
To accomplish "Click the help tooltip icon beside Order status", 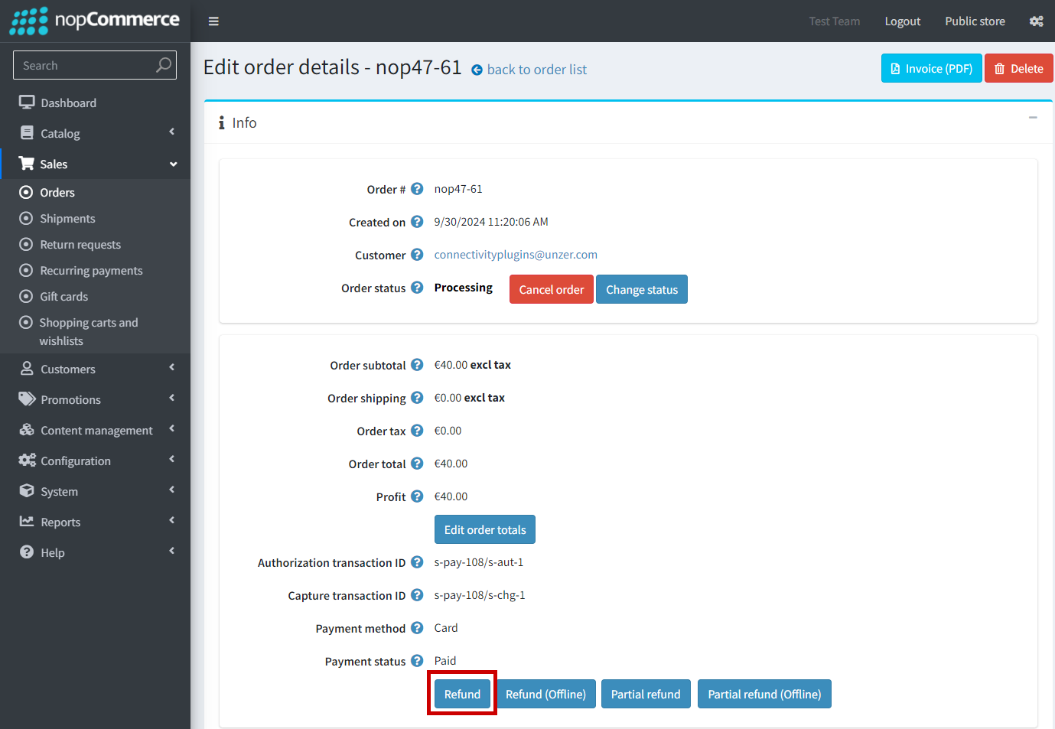I will click(x=417, y=288).
